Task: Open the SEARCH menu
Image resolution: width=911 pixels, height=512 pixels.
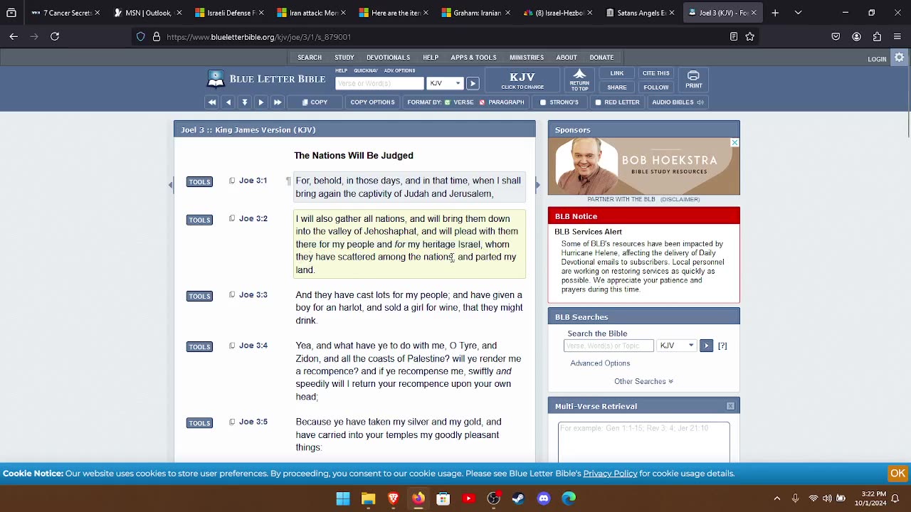Action: [x=310, y=58]
